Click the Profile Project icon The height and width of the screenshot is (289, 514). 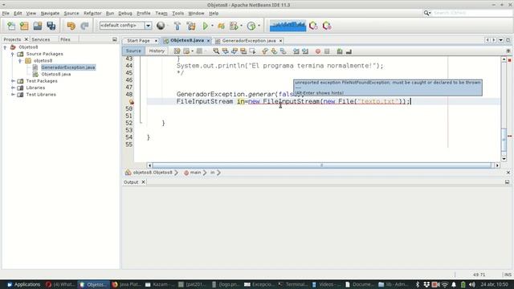pyautogui.click(x=251, y=26)
